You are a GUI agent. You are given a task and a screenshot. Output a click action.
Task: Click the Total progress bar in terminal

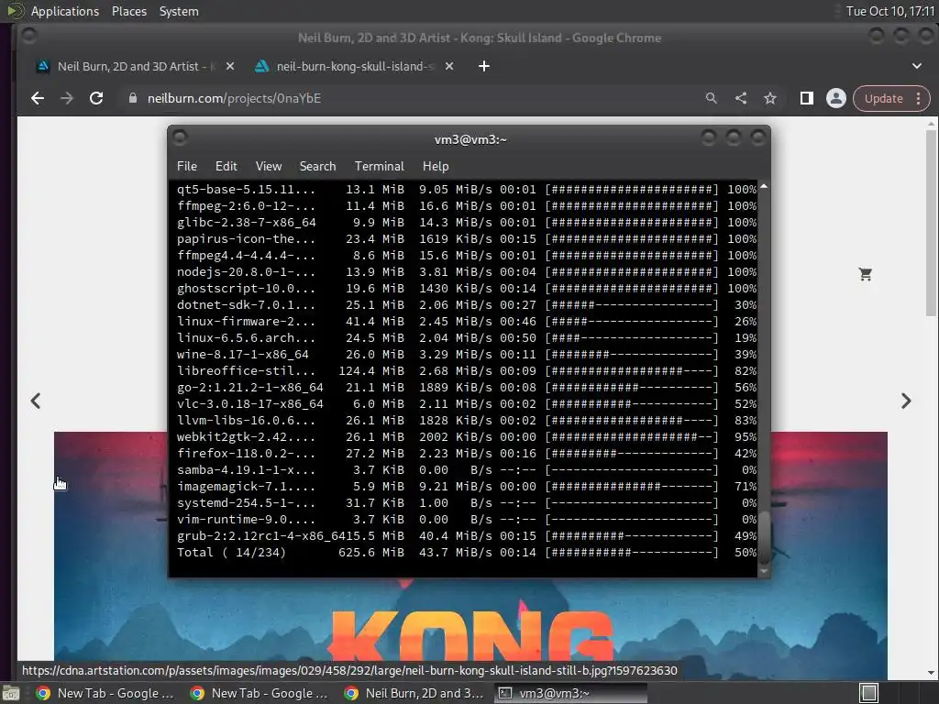631,553
